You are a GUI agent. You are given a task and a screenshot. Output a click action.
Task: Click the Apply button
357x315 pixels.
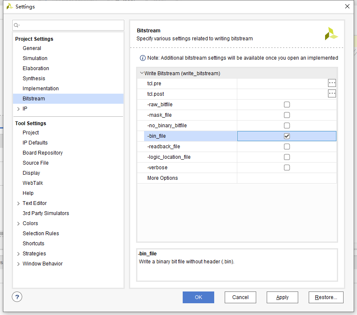point(282,297)
